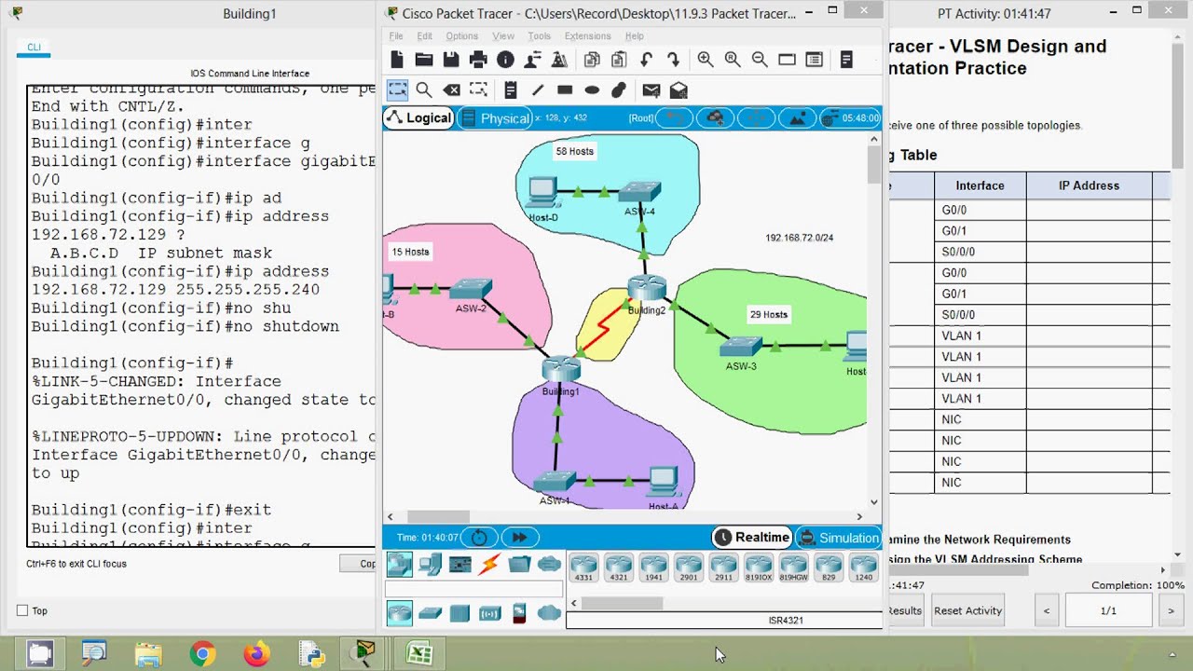Open File Explorer from the taskbar
Image resolution: width=1193 pixels, height=671 pixels.
coord(148,654)
